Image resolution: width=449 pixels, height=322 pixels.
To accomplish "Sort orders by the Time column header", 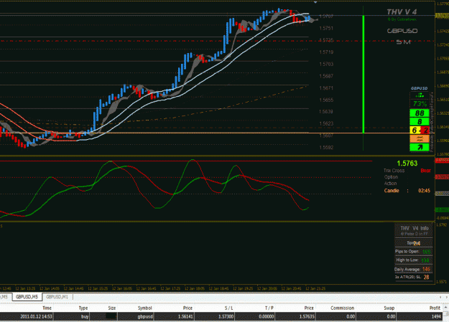I will [x=47, y=308].
